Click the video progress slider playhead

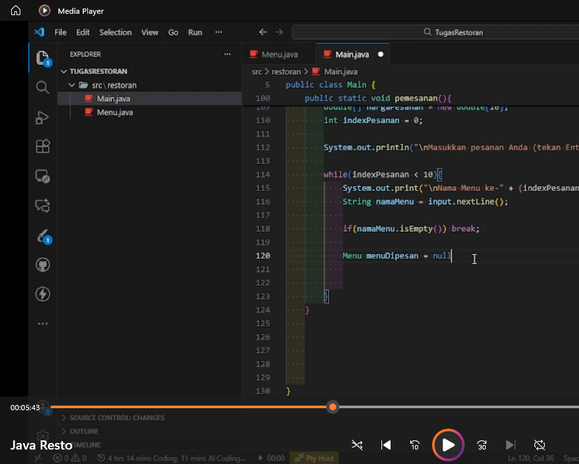[x=333, y=407]
